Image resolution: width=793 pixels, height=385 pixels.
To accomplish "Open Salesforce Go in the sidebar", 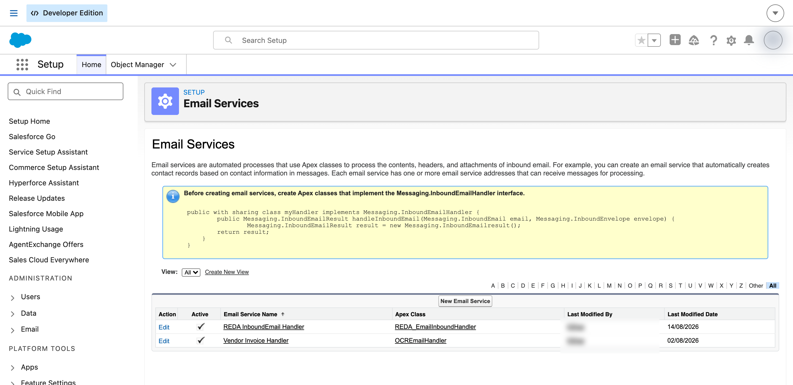I will pos(32,136).
